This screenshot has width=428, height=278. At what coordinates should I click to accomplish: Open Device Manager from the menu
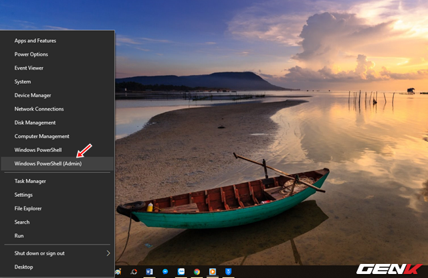tap(33, 95)
